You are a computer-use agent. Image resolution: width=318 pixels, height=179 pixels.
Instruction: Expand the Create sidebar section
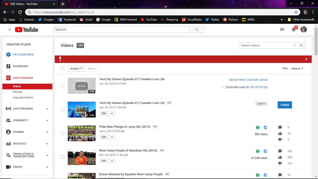click(47, 167)
